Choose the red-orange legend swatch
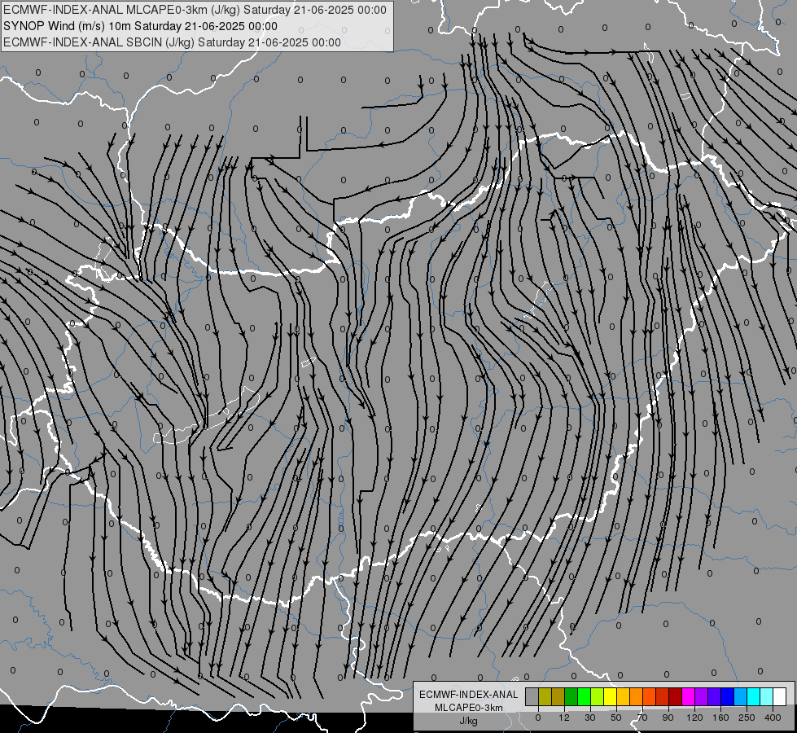The height and width of the screenshot is (733, 797). [x=650, y=696]
